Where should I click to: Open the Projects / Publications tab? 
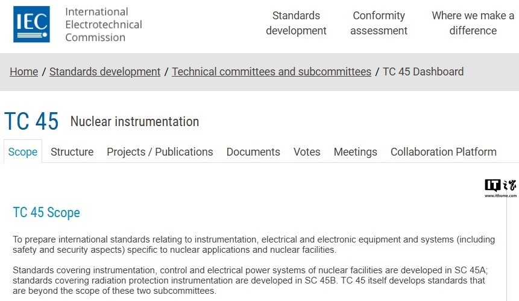click(160, 151)
